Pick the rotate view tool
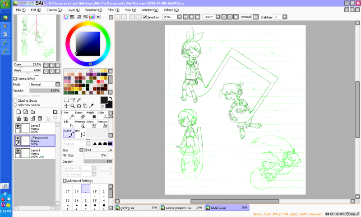The width and height of the screenshot is (361, 217). point(79,106)
